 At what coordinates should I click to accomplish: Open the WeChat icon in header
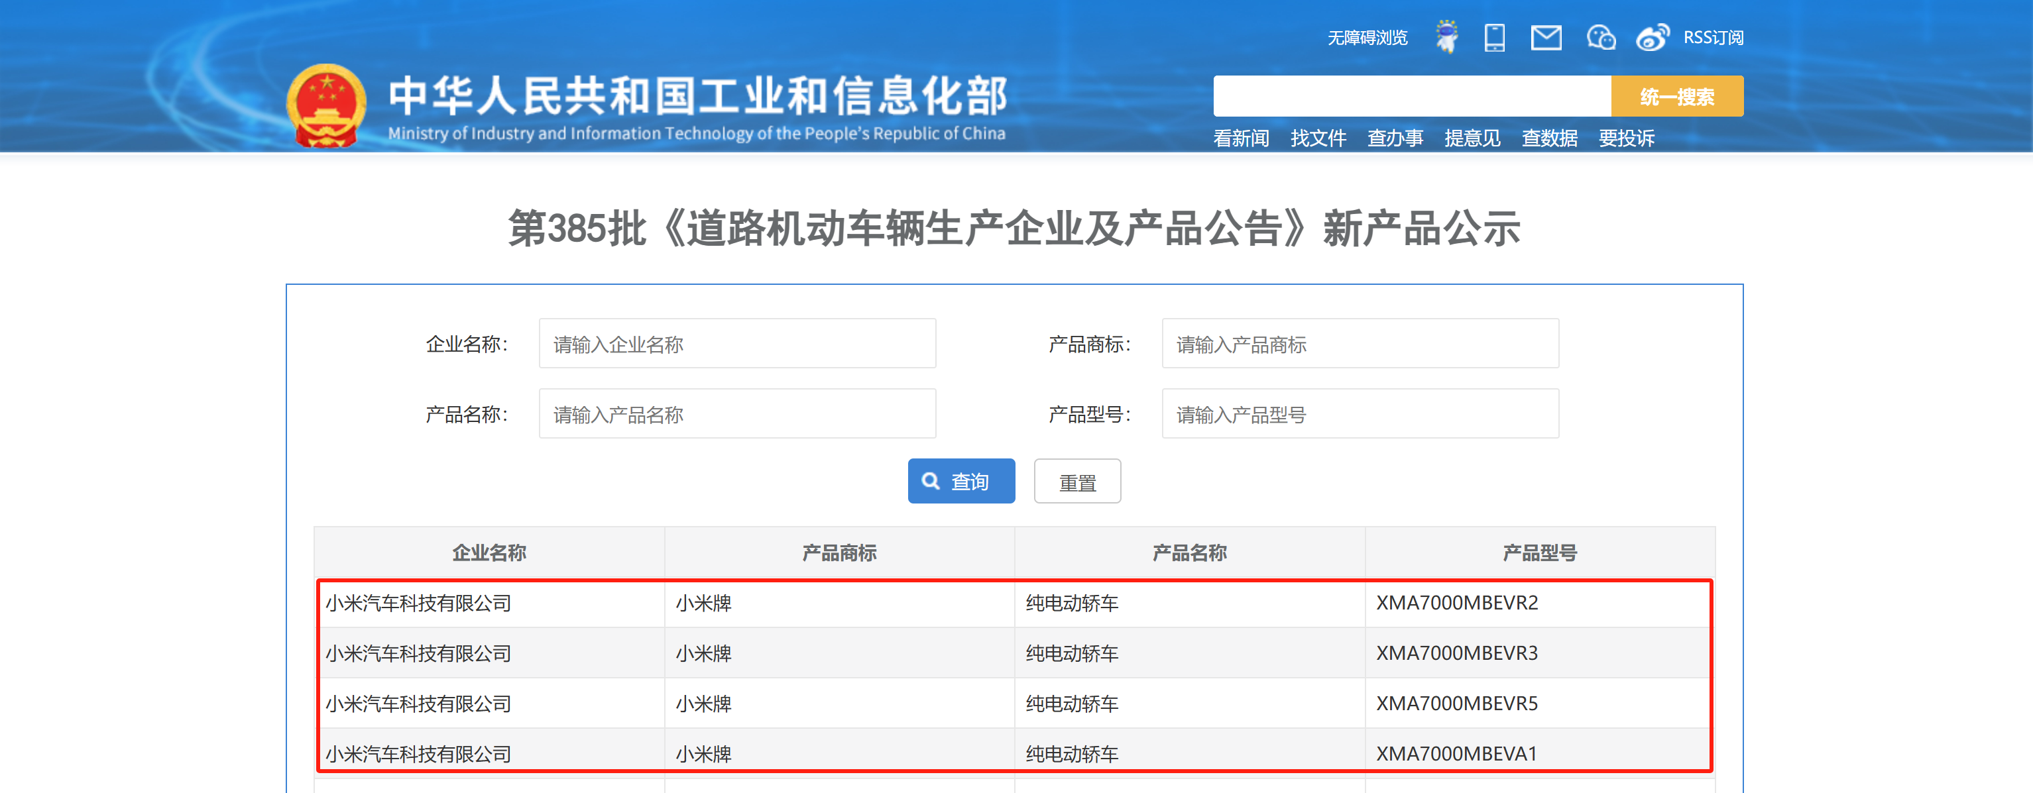1601,37
